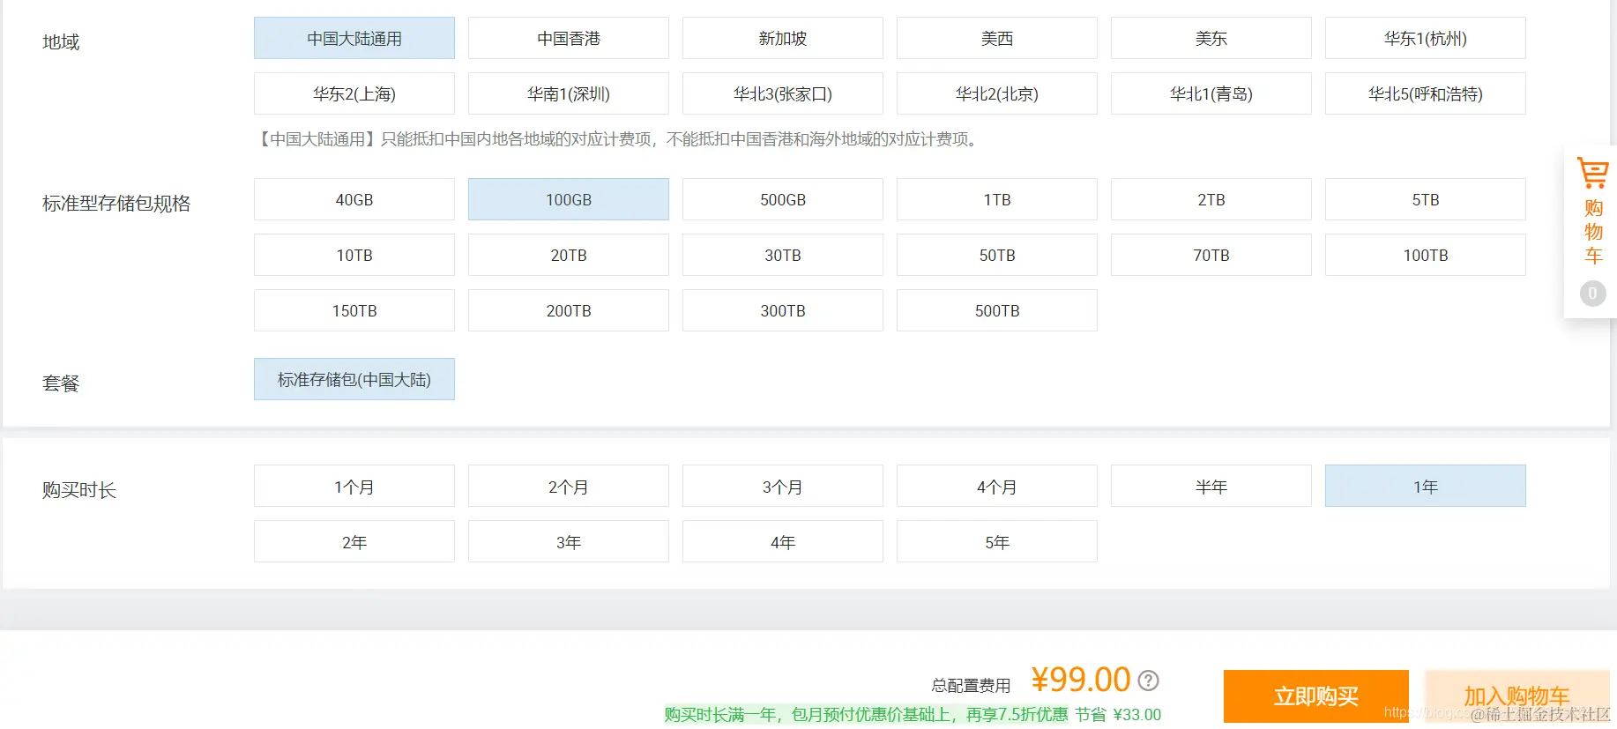Set purchase duration to 3个月
Image resolution: width=1617 pixels, height=729 pixels.
[x=783, y=486]
